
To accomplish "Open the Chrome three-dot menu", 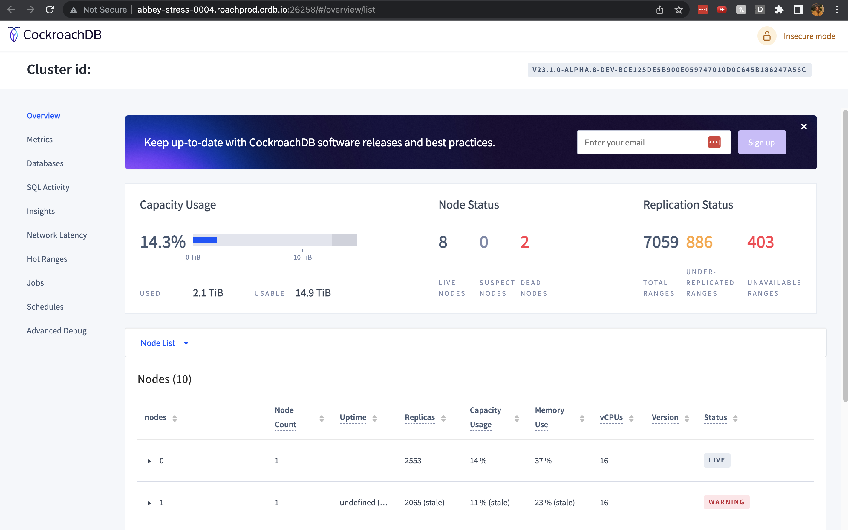I will click(x=836, y=10).
